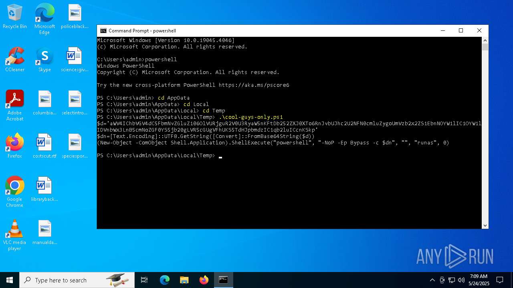This screenshot has width=513, height=288.
Task: Open Task View in the taskbar
Action: point(144,280)
